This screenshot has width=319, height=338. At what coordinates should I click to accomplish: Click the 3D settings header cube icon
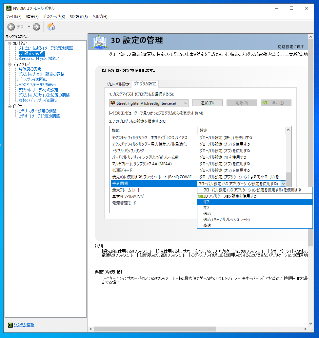tap(100, 42)
